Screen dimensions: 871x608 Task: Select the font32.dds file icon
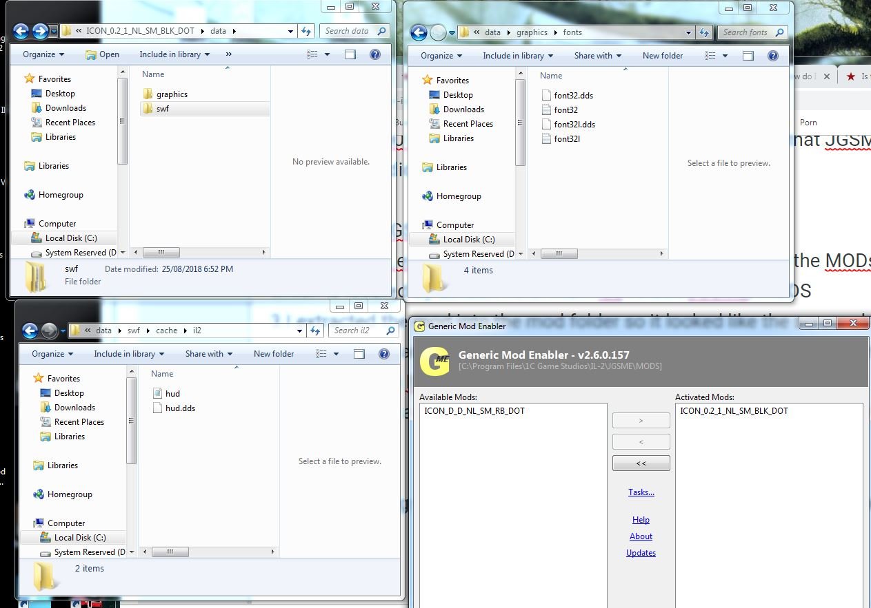click(x=547, y=96)
